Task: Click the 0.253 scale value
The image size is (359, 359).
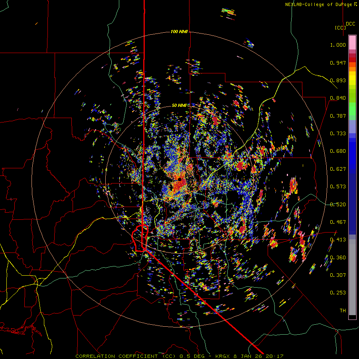Action: point(338,293)
